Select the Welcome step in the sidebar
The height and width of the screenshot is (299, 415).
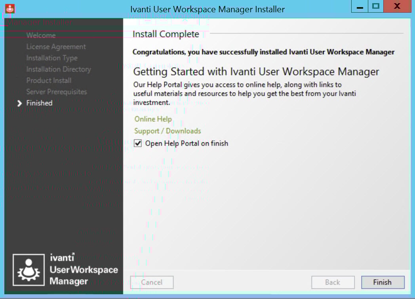(x=41, y=35)
